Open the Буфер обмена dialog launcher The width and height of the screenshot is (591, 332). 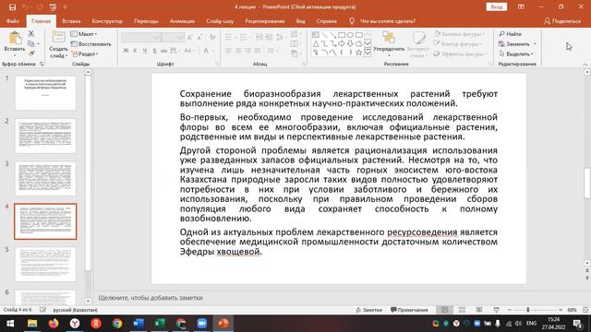[x=42, y=64]
